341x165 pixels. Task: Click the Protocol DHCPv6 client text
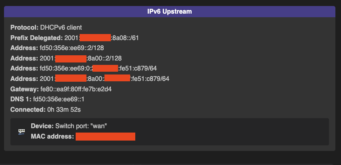[46, 27]
